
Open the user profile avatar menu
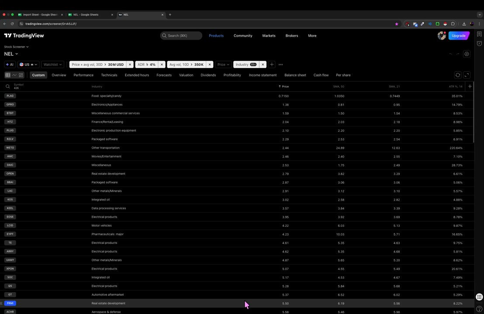(x=442, y=35)
